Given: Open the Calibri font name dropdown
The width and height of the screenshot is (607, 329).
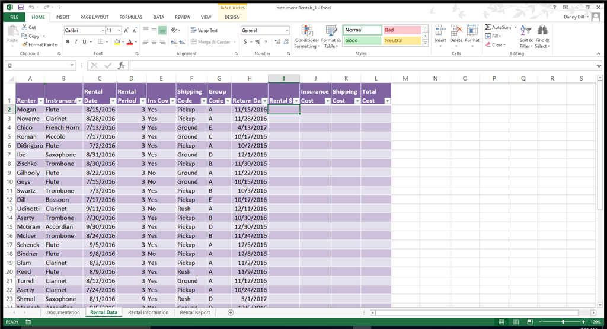Looking at the screenshot, I should tap(103, 30).
